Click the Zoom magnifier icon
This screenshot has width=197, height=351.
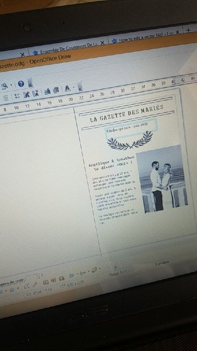coord(4,85)
